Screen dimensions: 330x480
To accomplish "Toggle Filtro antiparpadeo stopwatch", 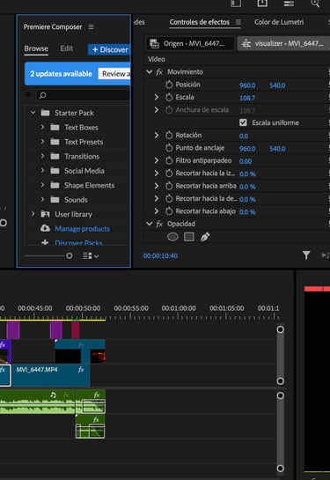I will pyautogui.click(x=169, y=160).
